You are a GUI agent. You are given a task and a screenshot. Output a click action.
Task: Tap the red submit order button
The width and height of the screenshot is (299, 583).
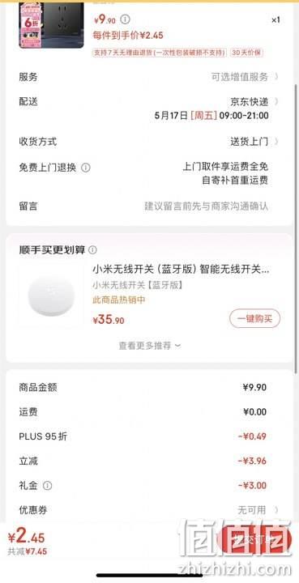254,539
